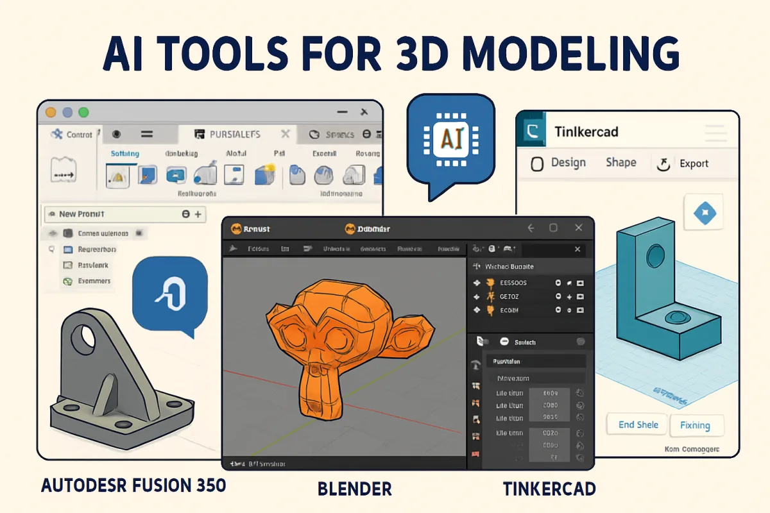Select the yellow triangle sketch tool in Fusion
This screenshot has width=770, height=513.
click(x=118, y=175)
